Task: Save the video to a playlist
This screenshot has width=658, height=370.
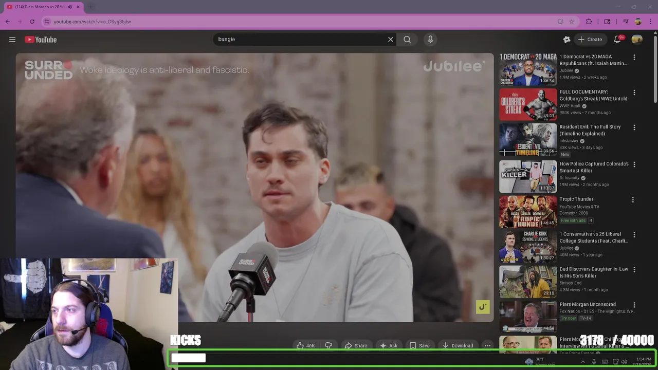Action: point(419,345)
